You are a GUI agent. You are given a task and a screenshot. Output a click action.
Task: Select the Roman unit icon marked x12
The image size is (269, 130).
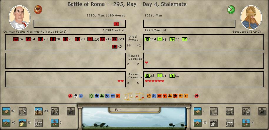(x=102, y=39)
